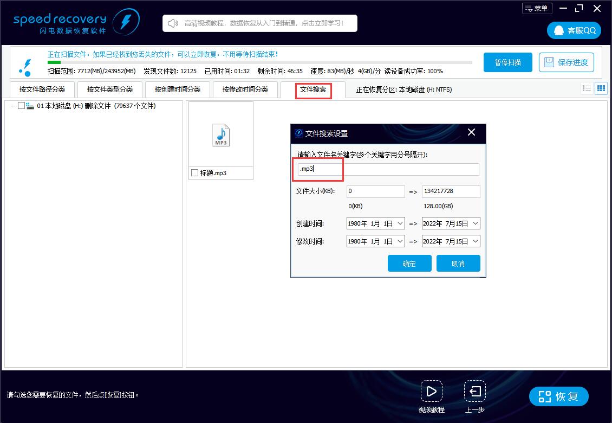The height and width of the screenshot is (423, 612).
Task: Switch to thumbnail grid view icon
Action: (x=601, y=88)
